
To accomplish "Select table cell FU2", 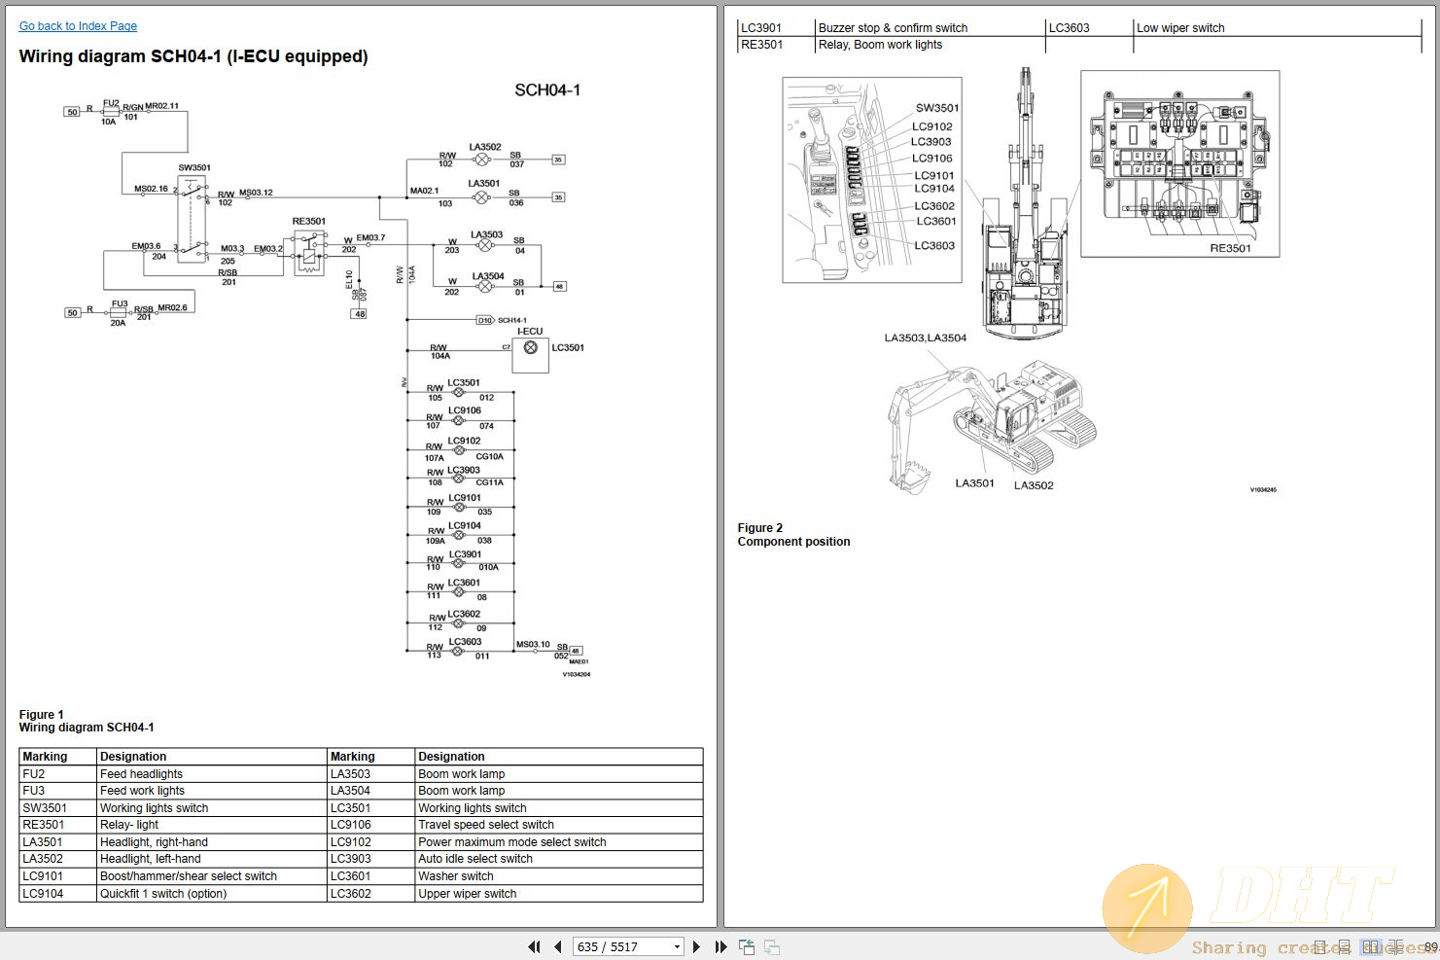I will point(58,774).
